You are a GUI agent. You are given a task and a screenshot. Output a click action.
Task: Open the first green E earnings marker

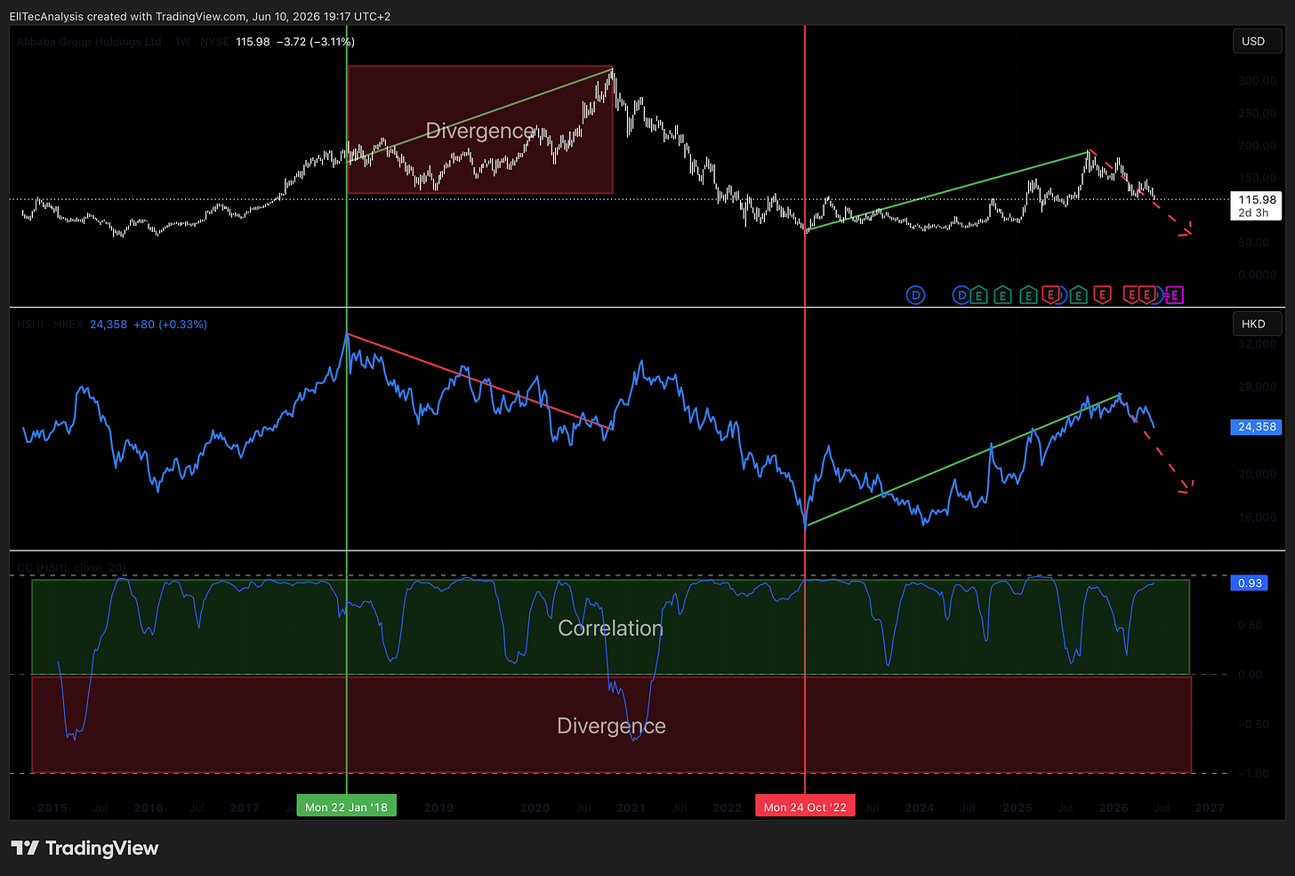click(x=977, y=295)
